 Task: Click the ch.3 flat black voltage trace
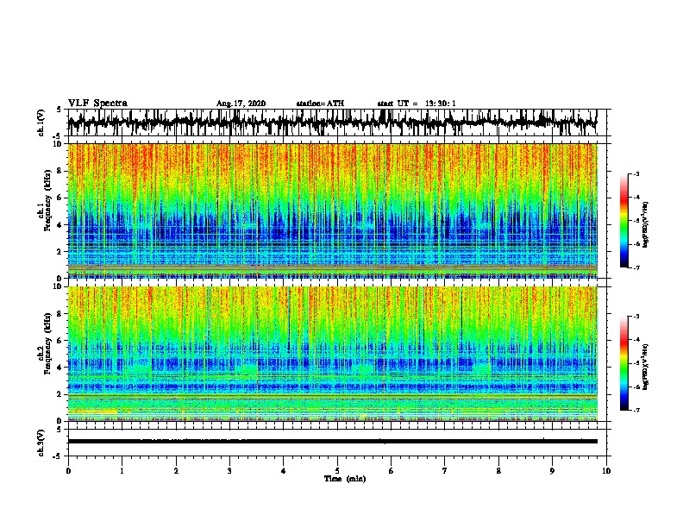[x=333, y=442]
